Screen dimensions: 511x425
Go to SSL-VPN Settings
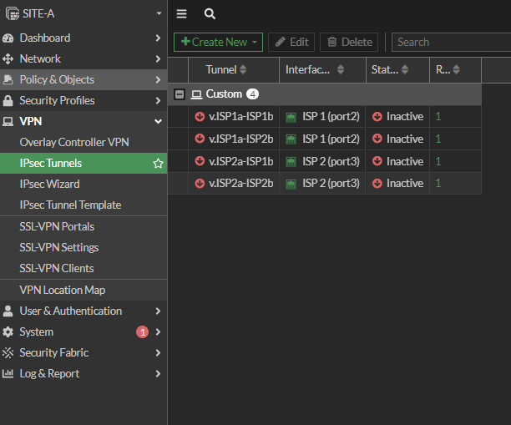(x=59, y=247)
